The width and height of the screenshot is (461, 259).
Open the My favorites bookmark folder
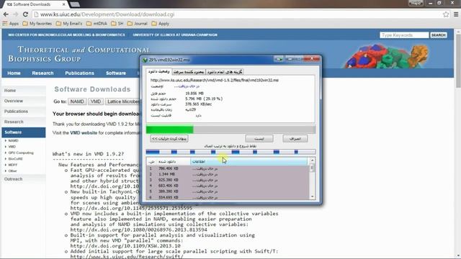[37, 24]
